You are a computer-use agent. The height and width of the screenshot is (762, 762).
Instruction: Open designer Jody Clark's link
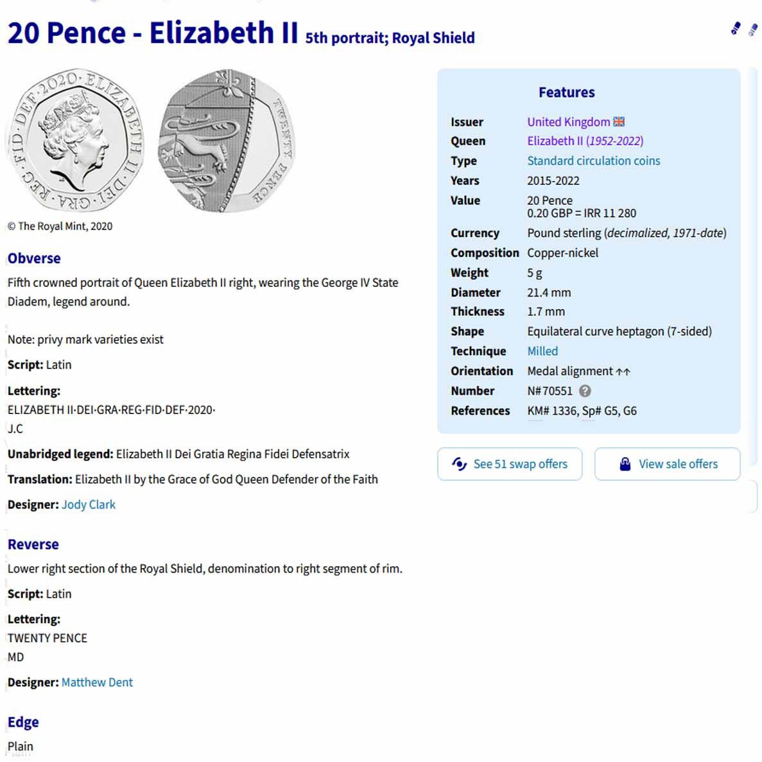(89, 505)
